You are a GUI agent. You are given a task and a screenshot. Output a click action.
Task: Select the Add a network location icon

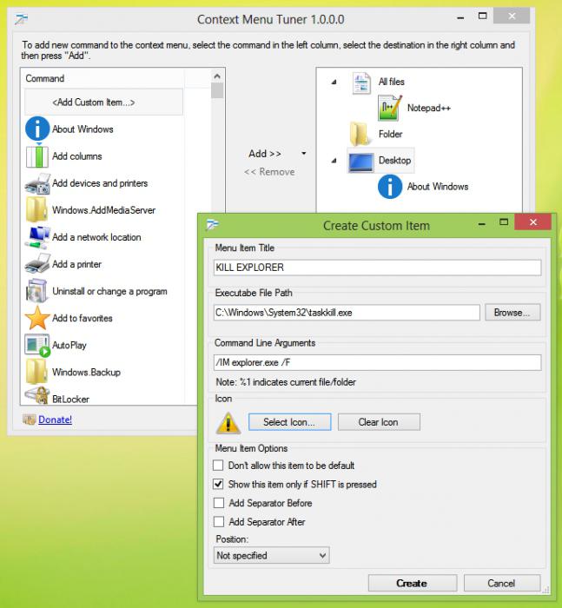pyautogui.click(x=36, y=237)
